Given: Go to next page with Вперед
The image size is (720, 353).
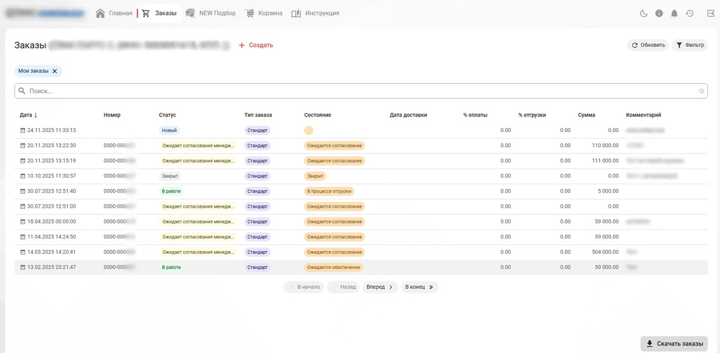Looking at the screenshot, I should coord(380,287).
